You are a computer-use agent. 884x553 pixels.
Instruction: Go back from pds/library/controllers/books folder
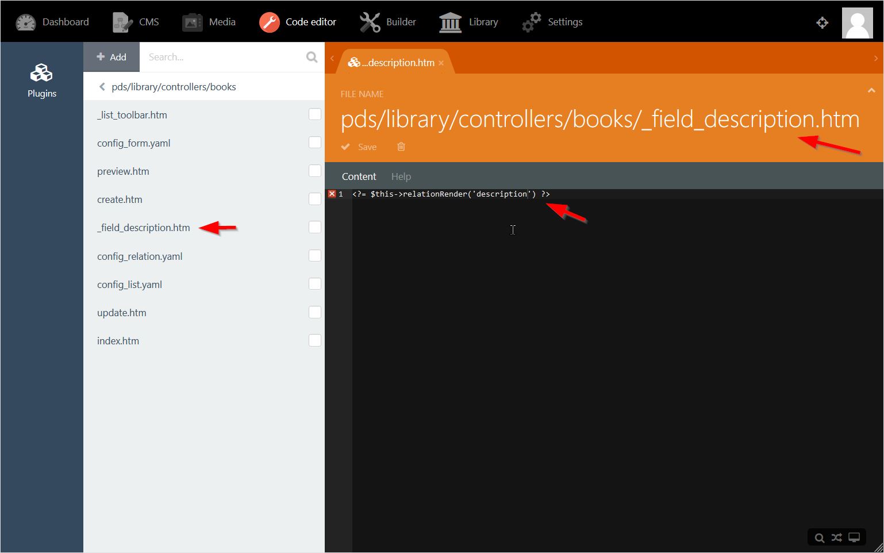[x=102, y=87]
